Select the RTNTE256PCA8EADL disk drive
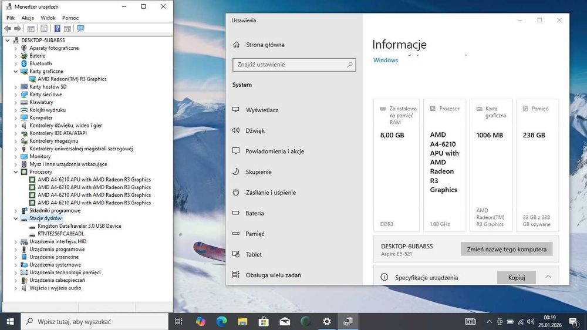Viewport: 587px width, 330px height. pos(60,234)
